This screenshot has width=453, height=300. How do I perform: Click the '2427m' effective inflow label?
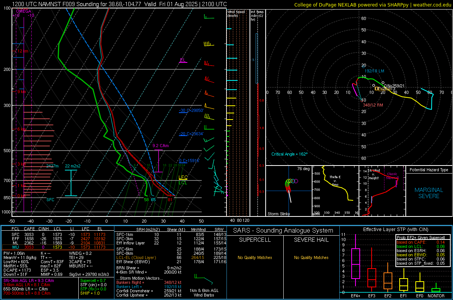tap(52, 166)
